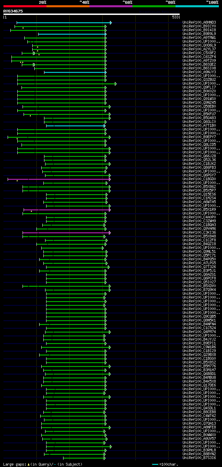Screen dimensions: 222x467
Task: Select the label UniRef100_Q9NL51
Action: (x=199, y=252)
